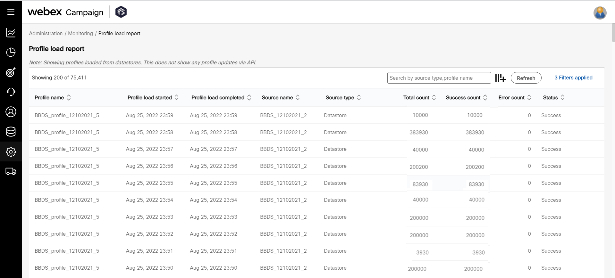Viewport: 615px width, 278px height.
Task: Focus the search by source type field
Action: pos(439,78)
